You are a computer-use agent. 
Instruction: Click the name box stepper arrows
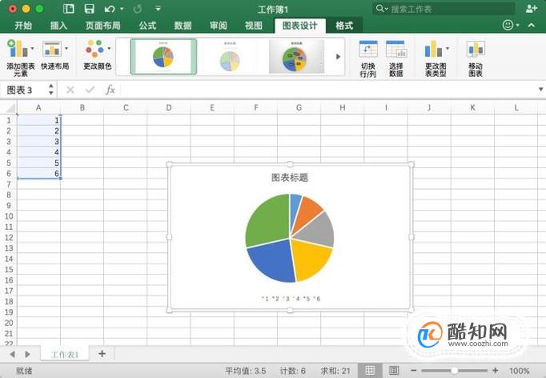tap(51, 90)
